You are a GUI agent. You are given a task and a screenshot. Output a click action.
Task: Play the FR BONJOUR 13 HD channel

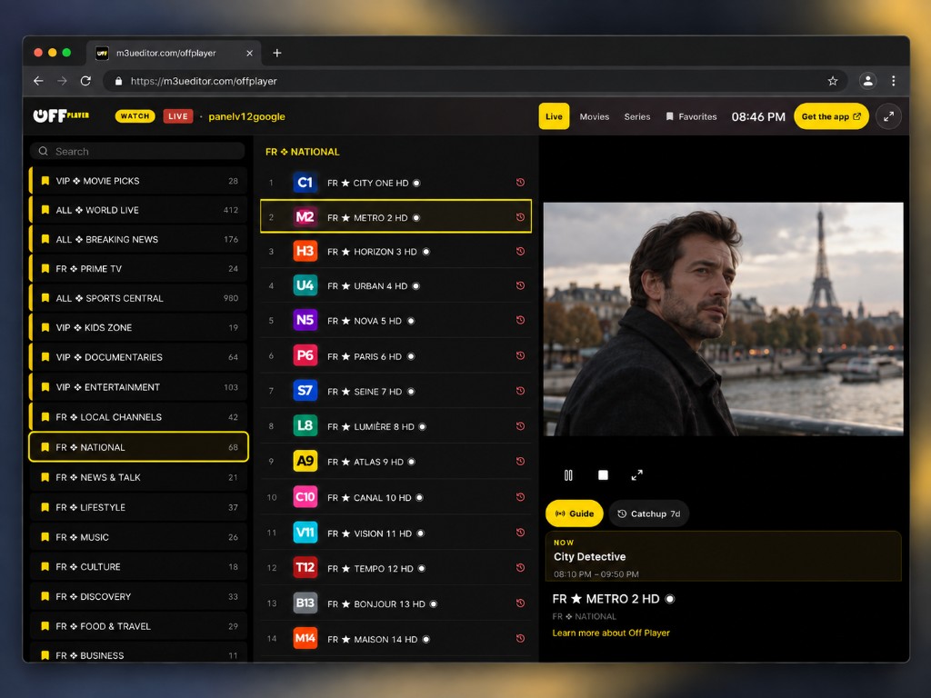pyautogui.click(x=395, y=603)
